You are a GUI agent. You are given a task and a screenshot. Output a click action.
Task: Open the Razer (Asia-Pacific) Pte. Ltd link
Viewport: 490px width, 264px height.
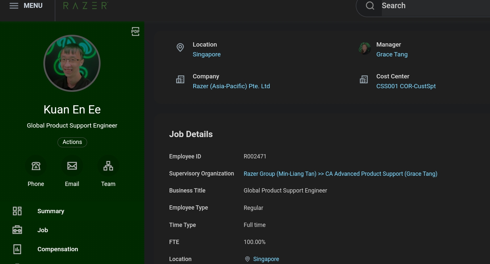click(231, 86)
